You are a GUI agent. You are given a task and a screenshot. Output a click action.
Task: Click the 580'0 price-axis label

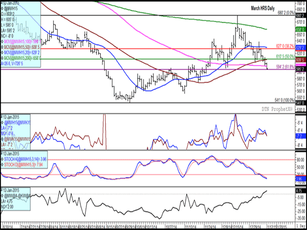302,79
